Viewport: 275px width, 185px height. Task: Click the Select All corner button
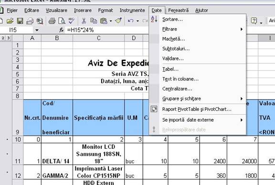click(x=18, y=38)
